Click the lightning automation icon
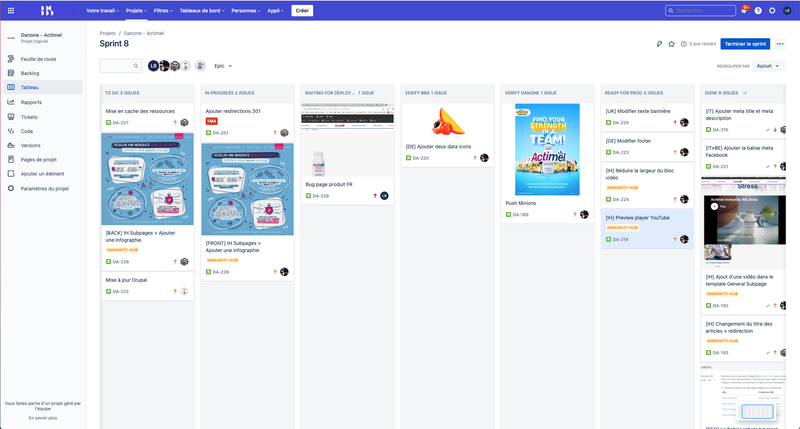Image resolution: width=800 pixels, height=429 pixels. pos(659,44)
